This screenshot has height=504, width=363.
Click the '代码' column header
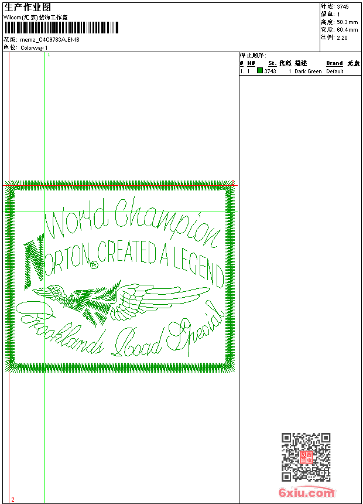[x=285, y=63]
